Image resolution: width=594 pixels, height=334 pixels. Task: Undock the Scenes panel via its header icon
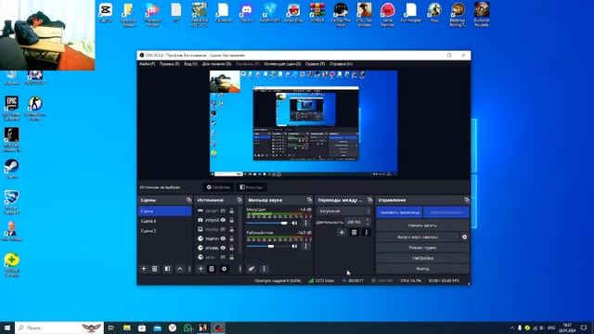click(188, 200)
